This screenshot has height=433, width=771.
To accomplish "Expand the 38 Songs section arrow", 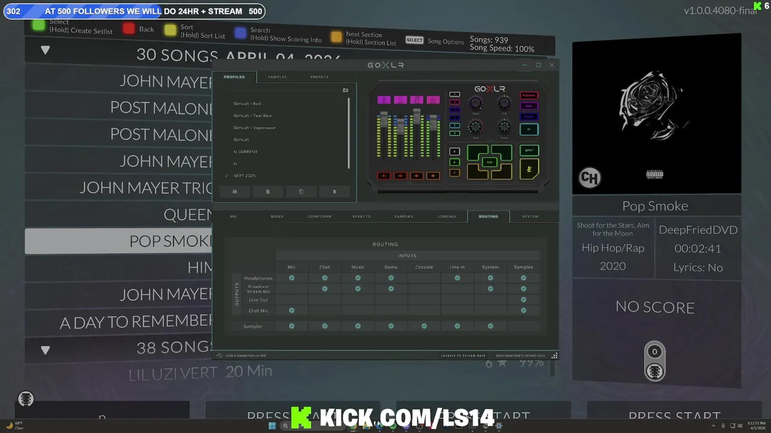I will pos(45,349).
